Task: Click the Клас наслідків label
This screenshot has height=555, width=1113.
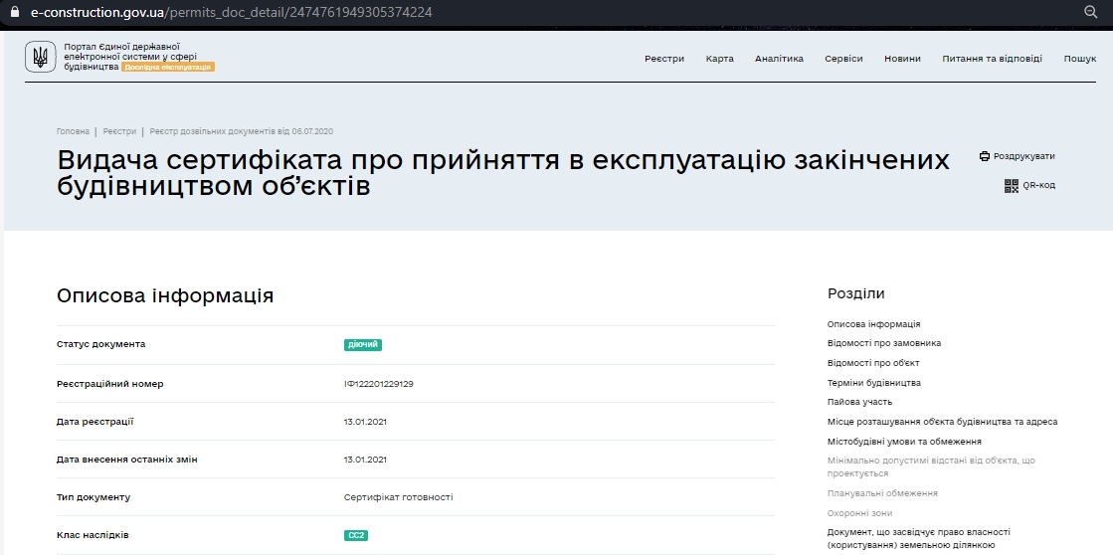Action: click(93, 534)
